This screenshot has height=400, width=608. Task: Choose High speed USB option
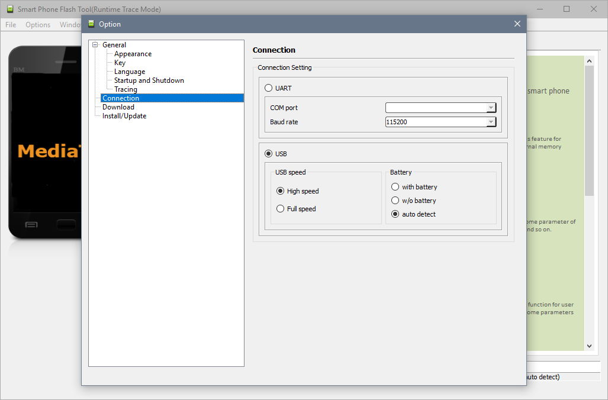(x=281, y=191)
